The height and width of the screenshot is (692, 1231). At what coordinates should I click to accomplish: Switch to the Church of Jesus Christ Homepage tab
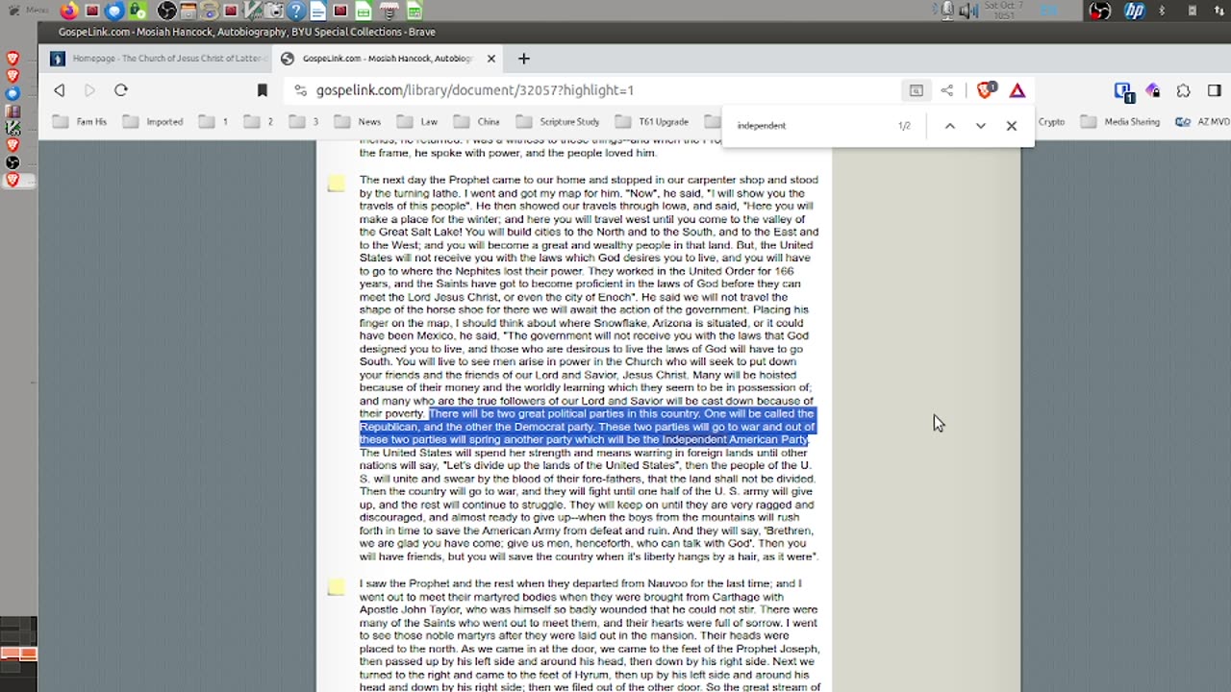(x=160, y=59)
